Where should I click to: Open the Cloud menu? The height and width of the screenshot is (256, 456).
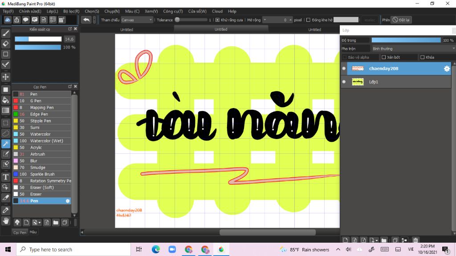click(x=217, y=11)
